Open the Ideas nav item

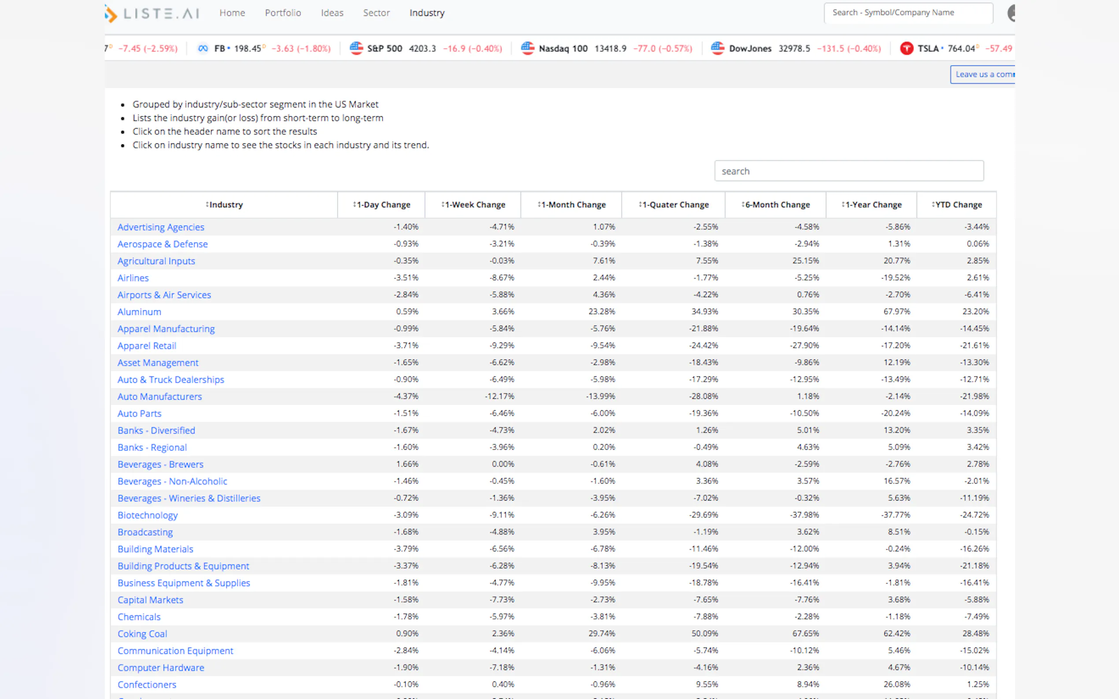pyautogui.click(x=332, y=13)
